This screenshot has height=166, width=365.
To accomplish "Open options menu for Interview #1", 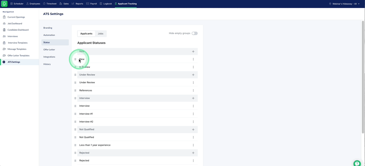I will [x=193, y=114].
